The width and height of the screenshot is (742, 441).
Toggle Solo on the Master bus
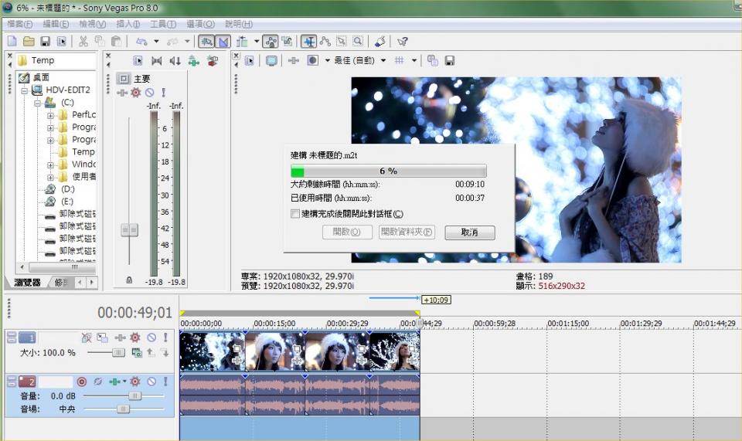pos(163,92)
